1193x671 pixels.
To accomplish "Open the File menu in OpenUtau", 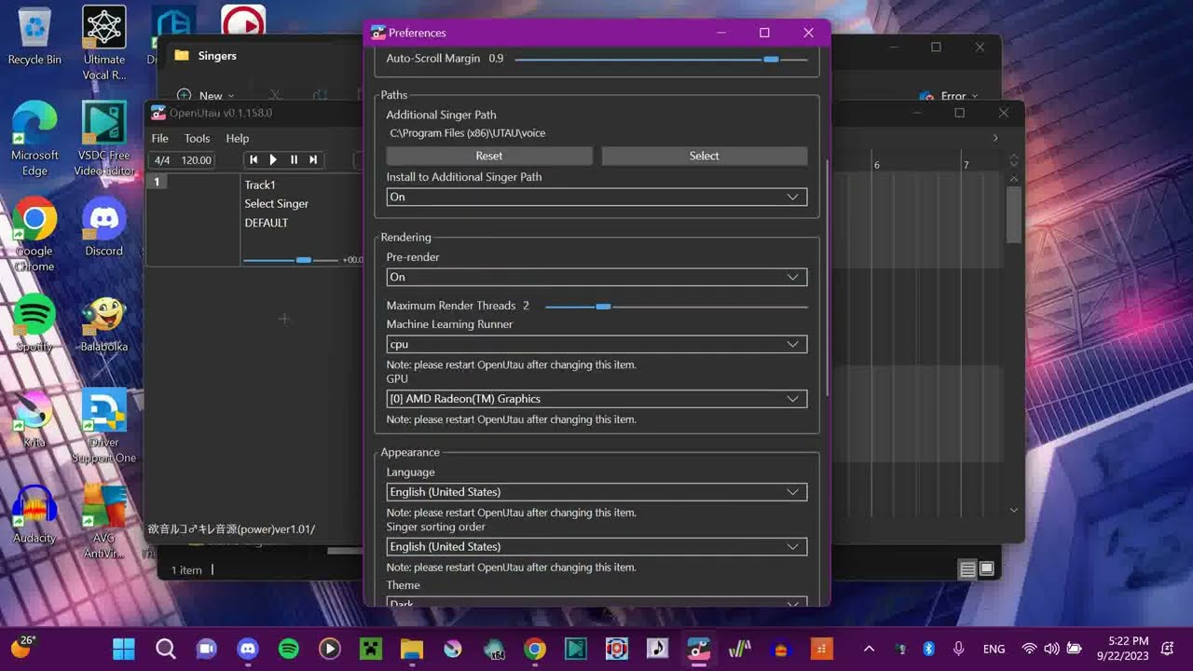I will click(x=160, y=138).
